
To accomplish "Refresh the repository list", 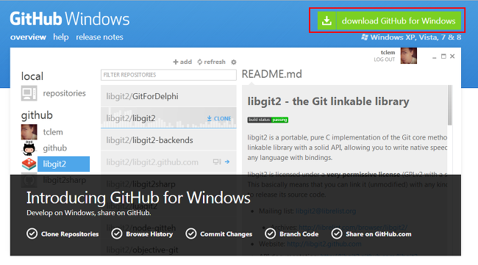I will (211, 62).
